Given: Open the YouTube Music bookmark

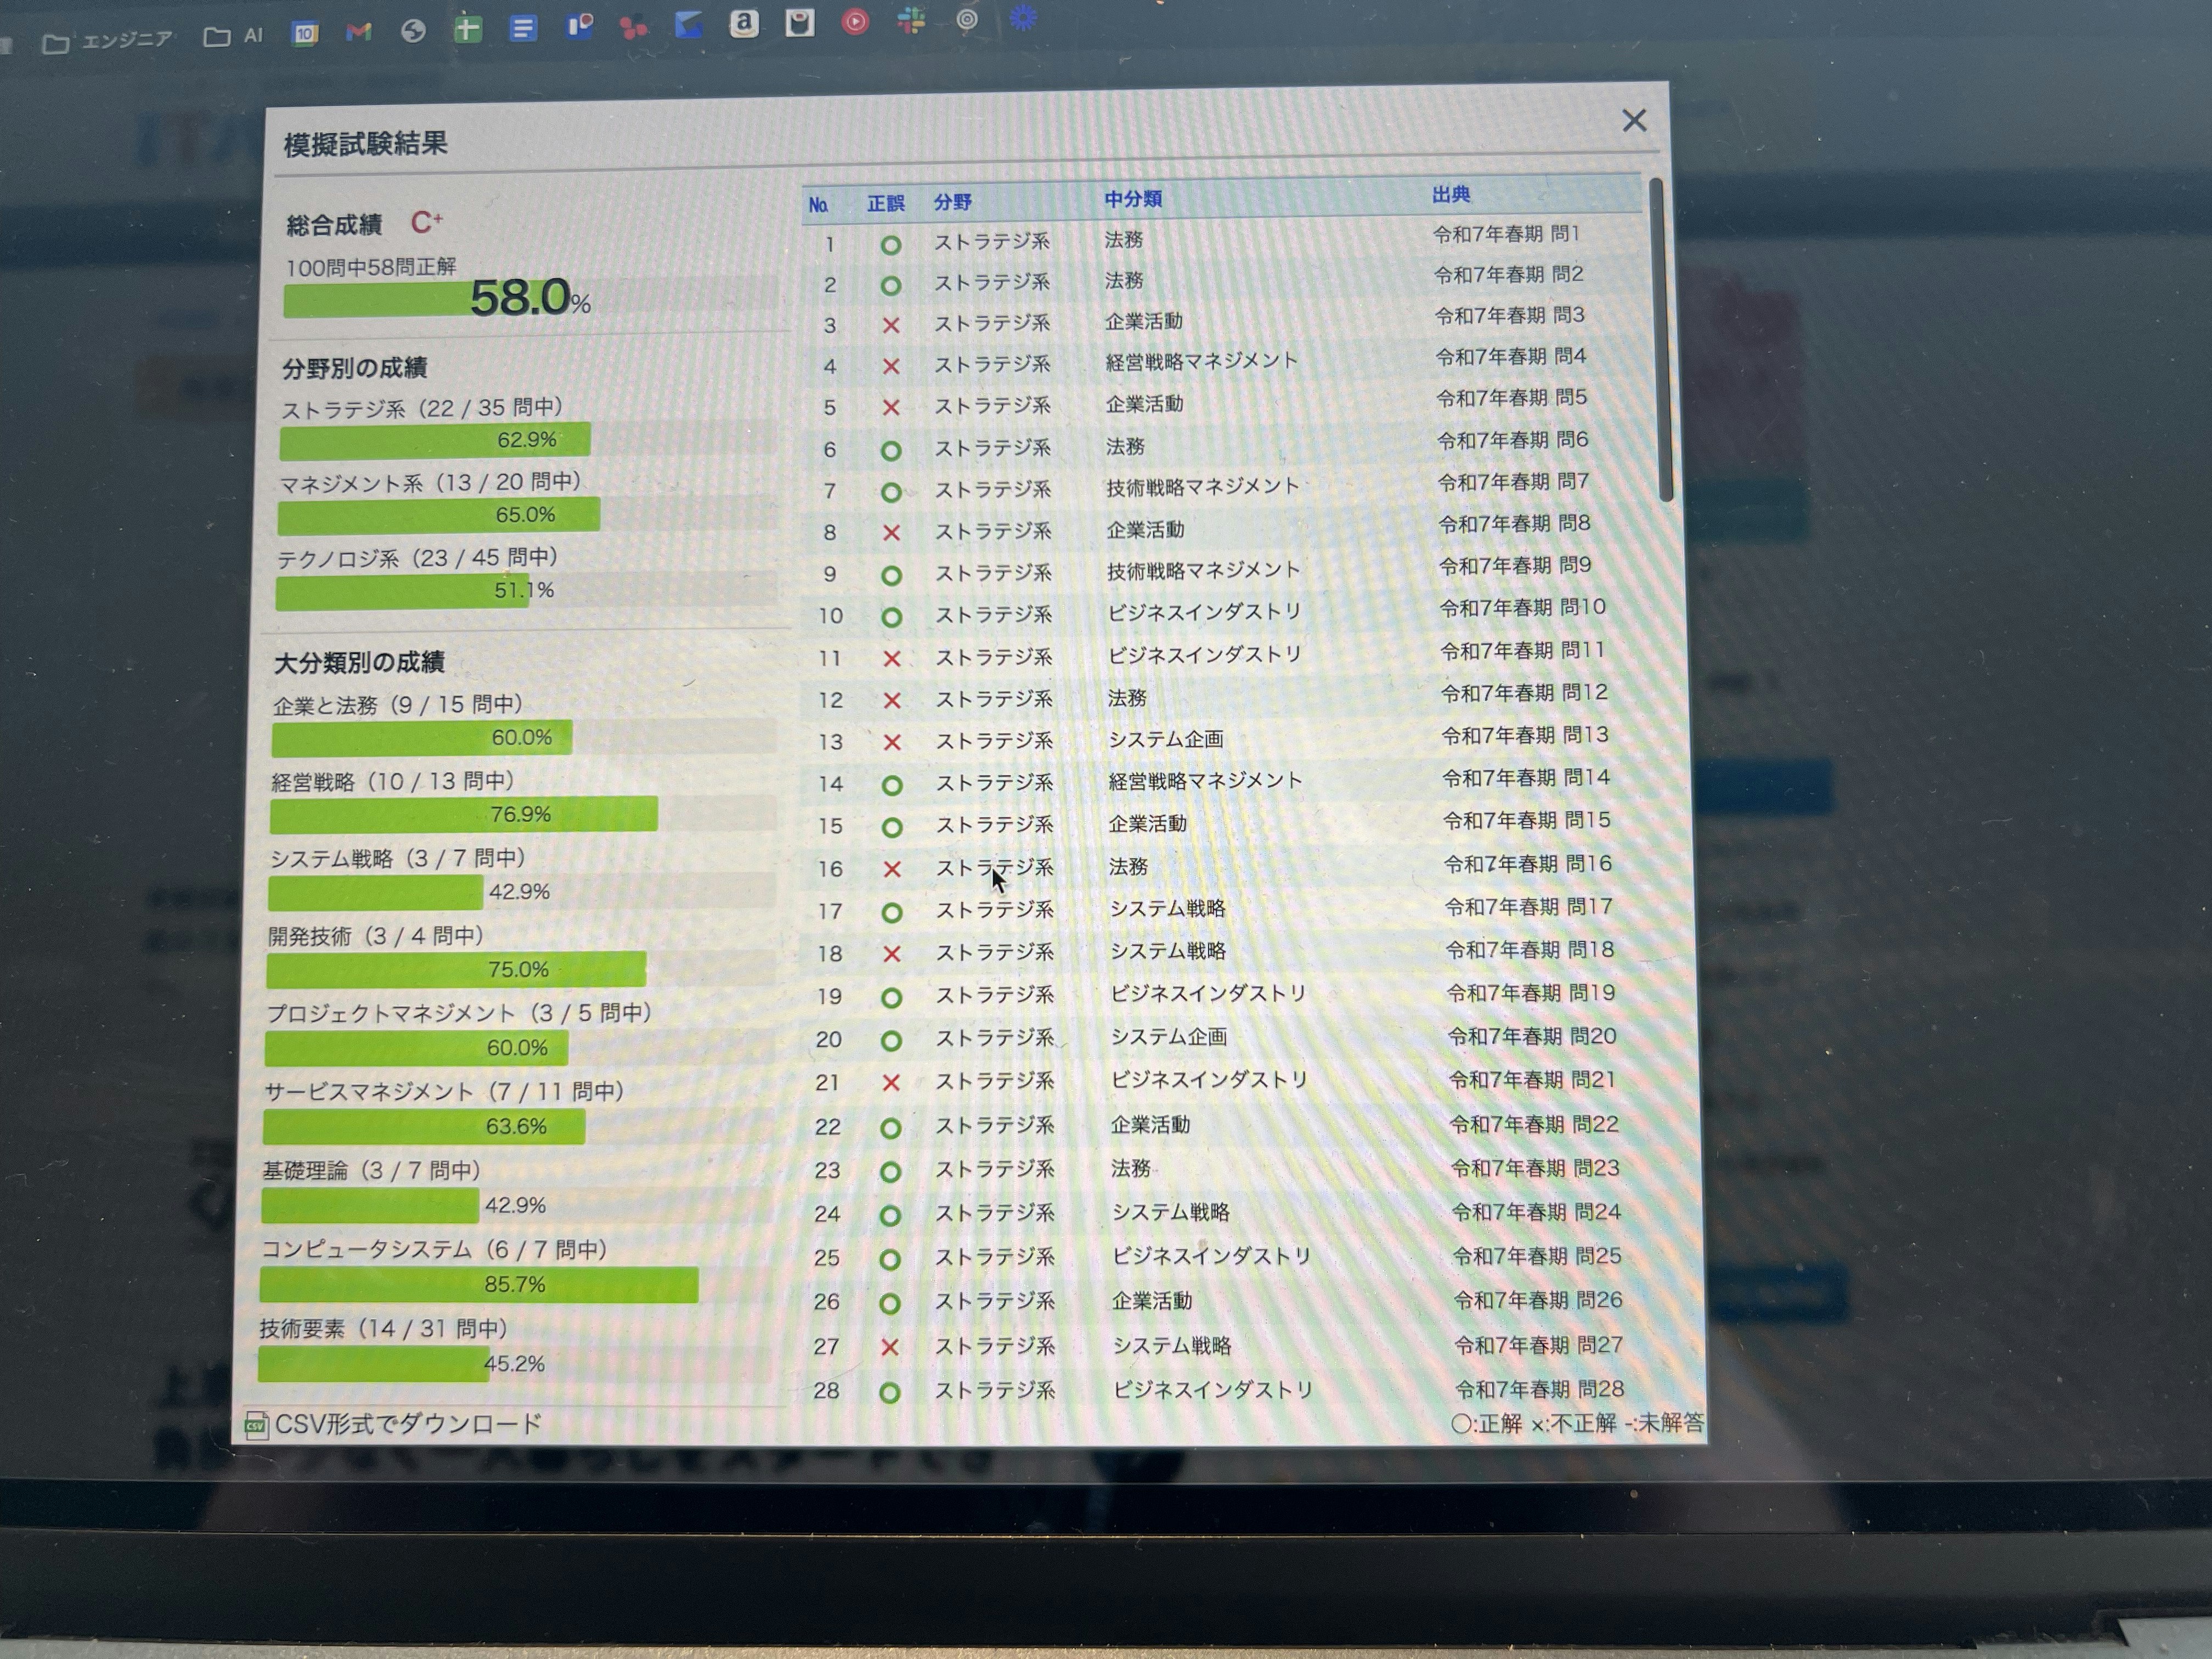Looking at the screenshot, I should tap(855, 22).
